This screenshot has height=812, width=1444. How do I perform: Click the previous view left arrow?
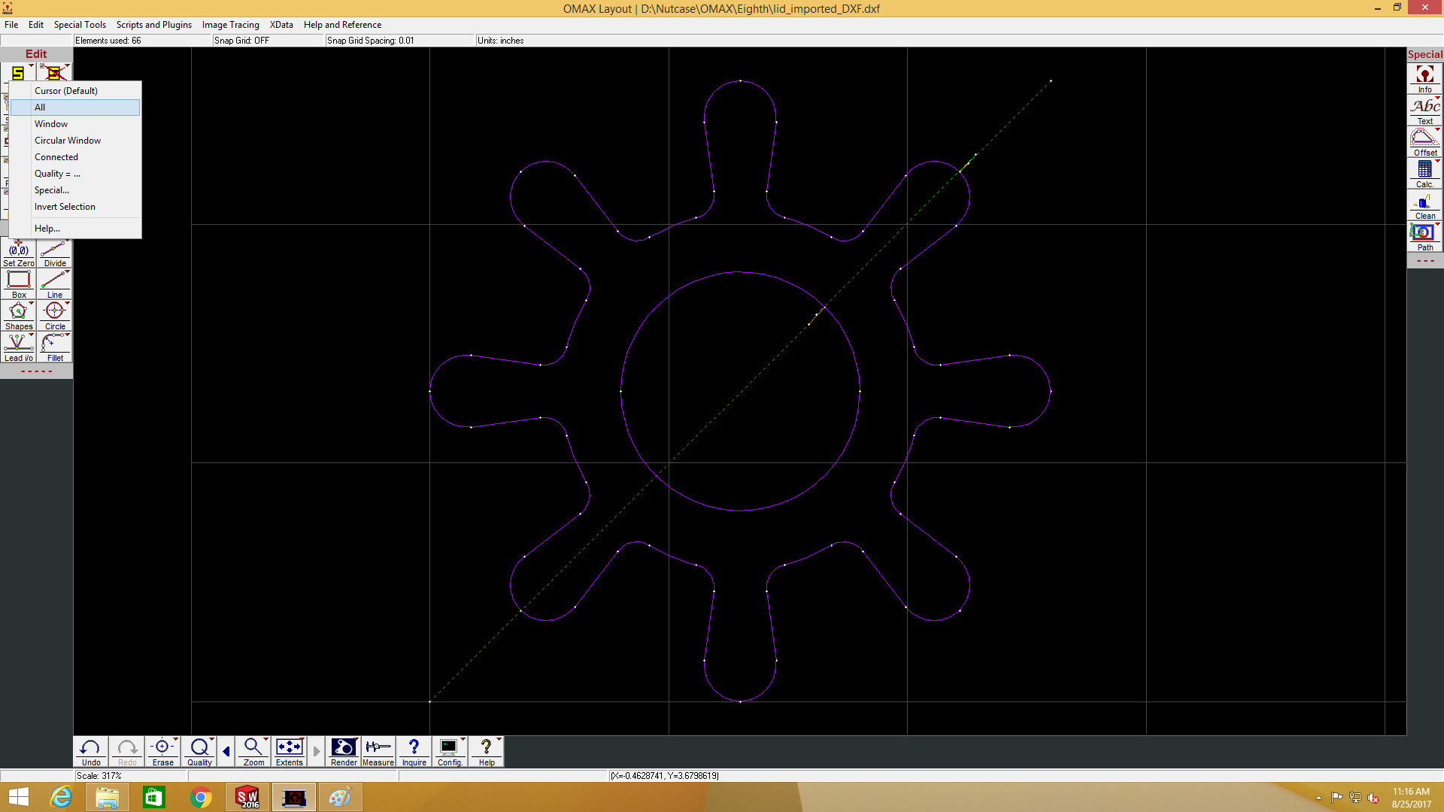tap(226, 751)
